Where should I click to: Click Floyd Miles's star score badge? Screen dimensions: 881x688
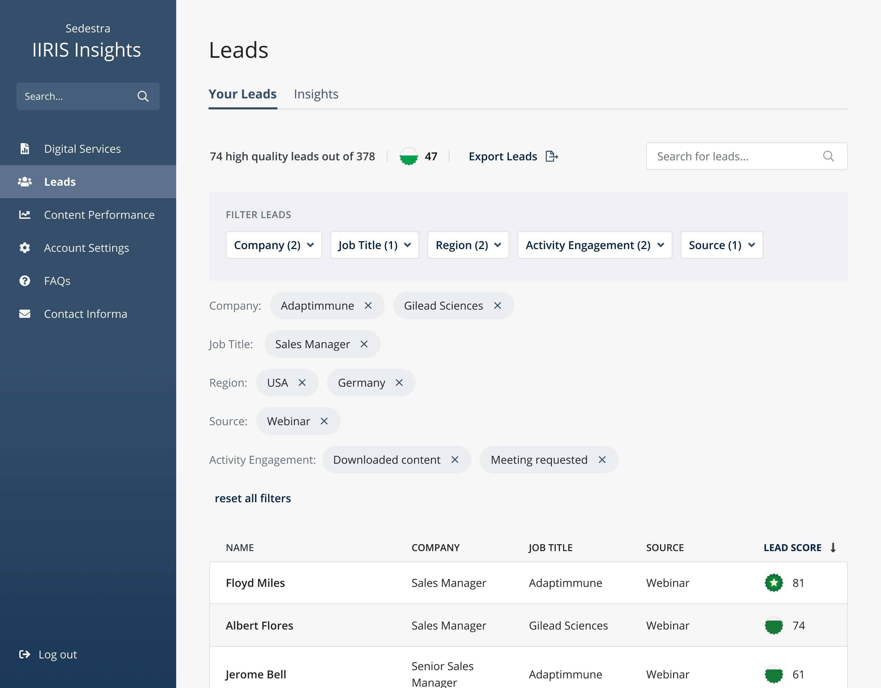coord(774,583)
